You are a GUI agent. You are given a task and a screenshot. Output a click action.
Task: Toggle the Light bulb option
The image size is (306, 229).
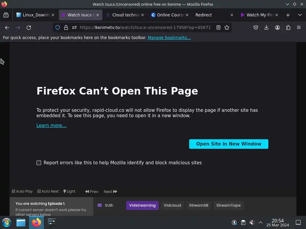(69, 191)
